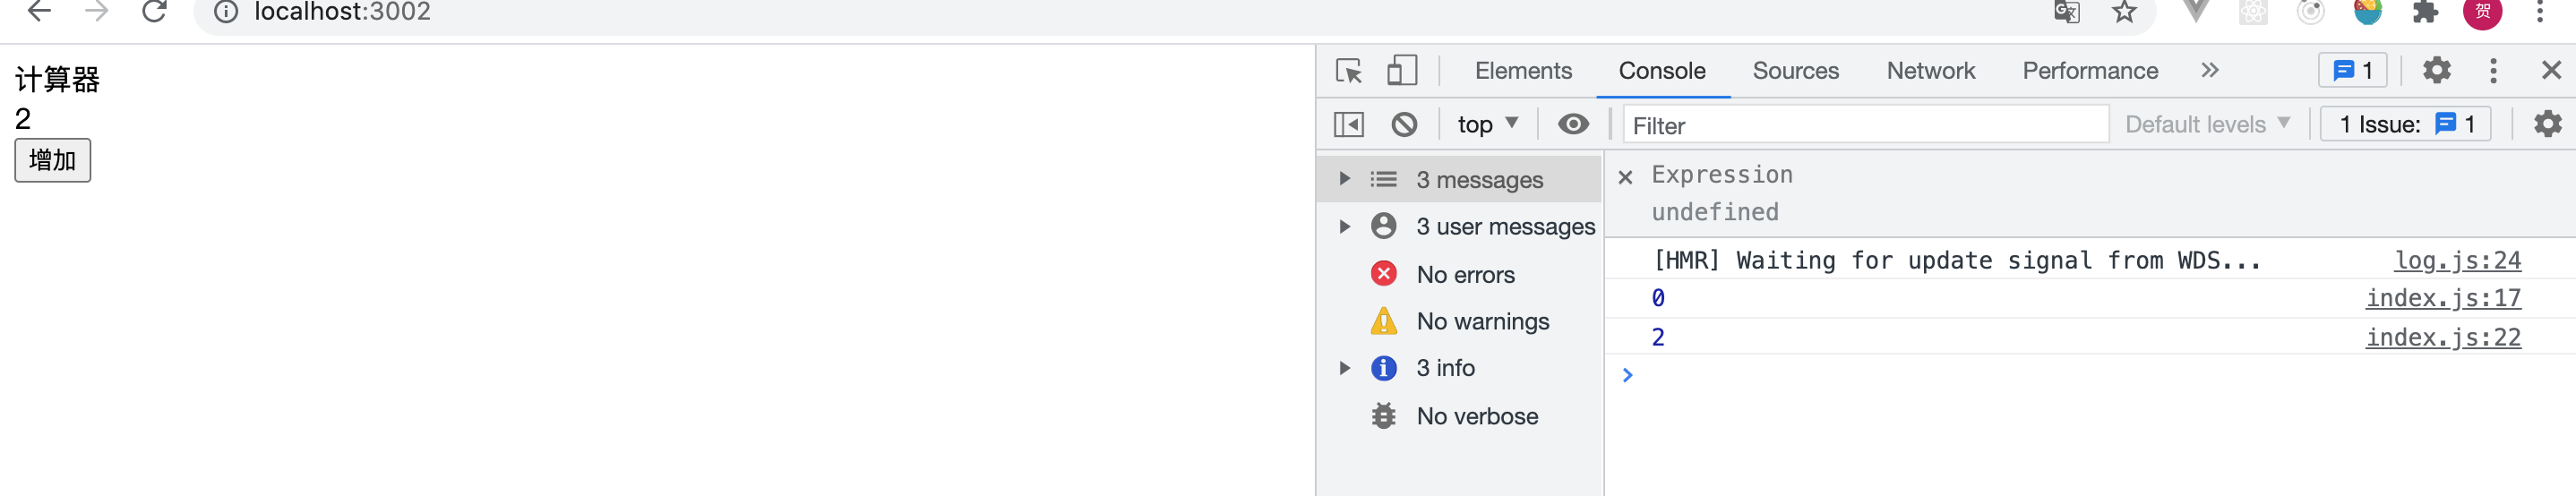2576x496 pixels.
Task: Toggle the console sidebar panel icon
Action: point(1349,124)
